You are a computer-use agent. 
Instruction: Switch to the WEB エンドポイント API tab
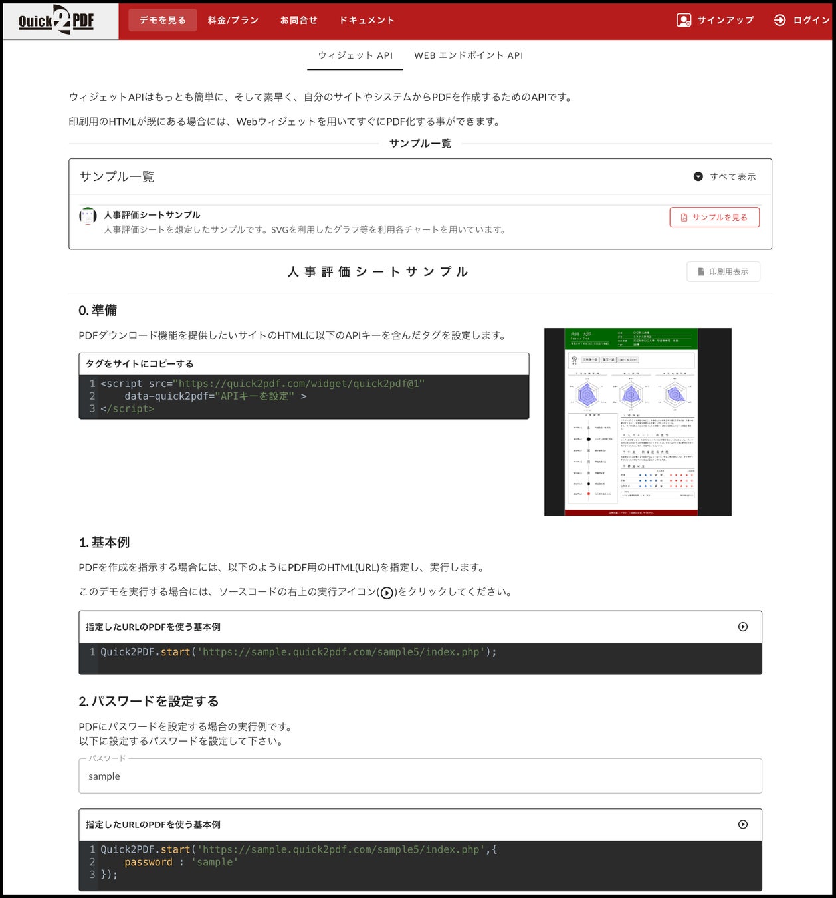coord(469,55)
